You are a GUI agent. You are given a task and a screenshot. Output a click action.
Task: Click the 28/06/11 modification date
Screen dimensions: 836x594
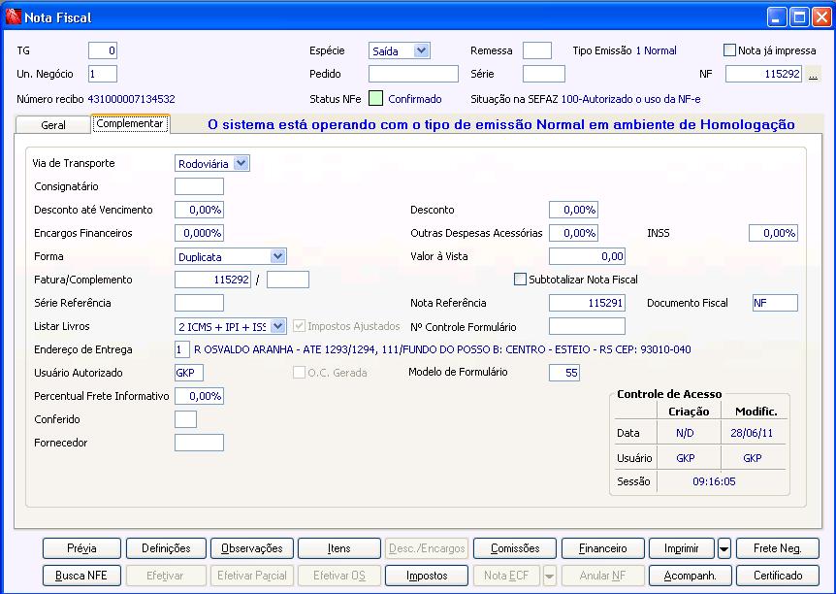[x=752, y=433]
